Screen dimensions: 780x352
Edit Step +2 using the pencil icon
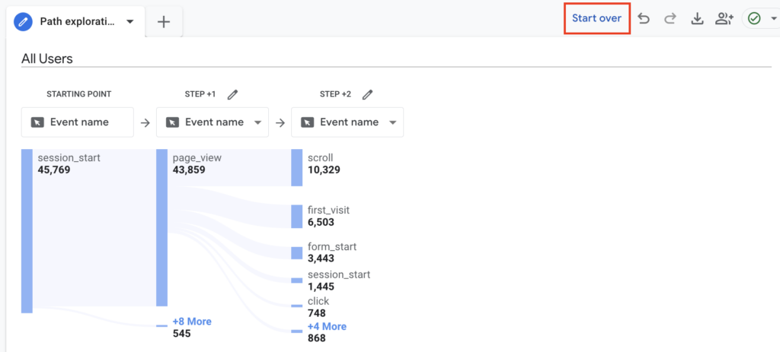click(368, 94)
